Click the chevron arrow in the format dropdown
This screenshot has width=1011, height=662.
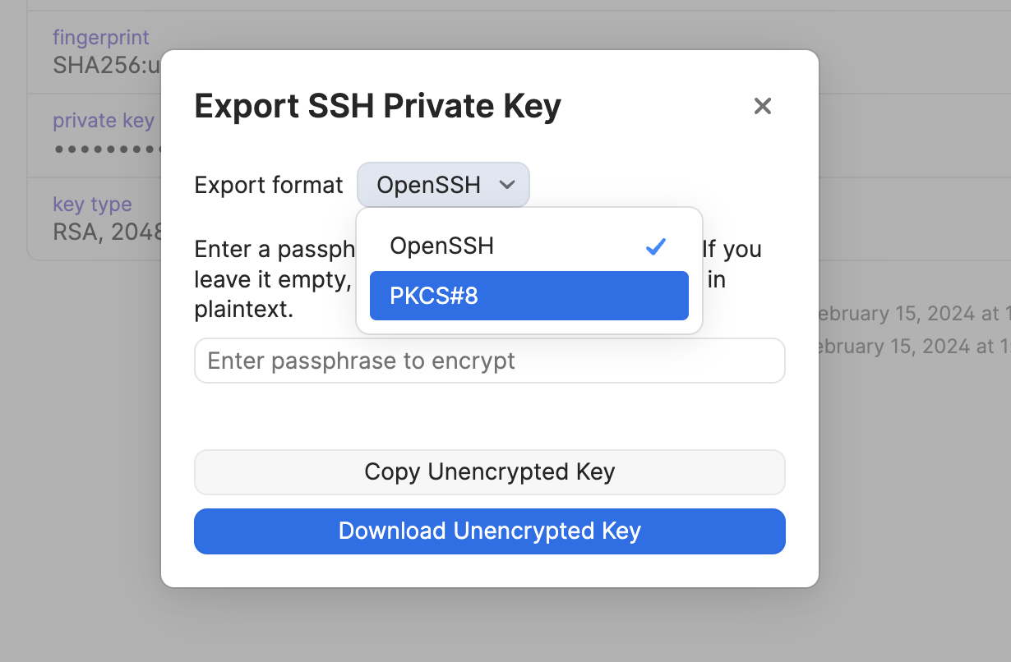pos(508,185)
